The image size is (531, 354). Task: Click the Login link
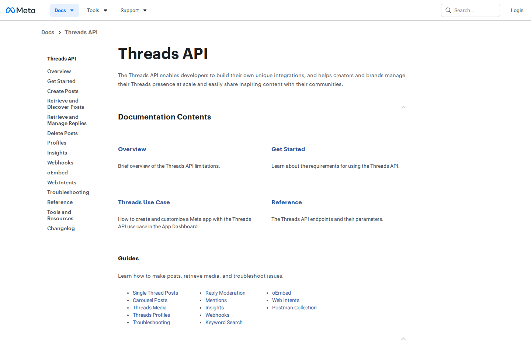517,10
